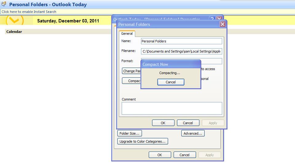Click the greyed-out Apply button in Personal Folders dialog

click(x=213, y=123)
